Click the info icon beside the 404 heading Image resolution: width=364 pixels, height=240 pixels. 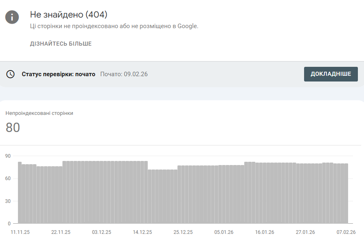(12, 17)
